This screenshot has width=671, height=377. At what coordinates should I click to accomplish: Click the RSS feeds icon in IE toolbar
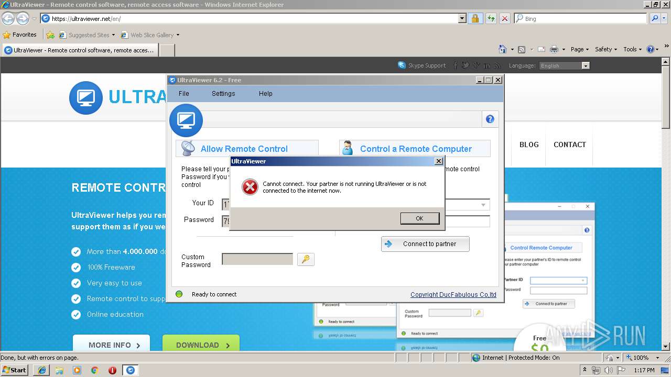pos(522,49)
